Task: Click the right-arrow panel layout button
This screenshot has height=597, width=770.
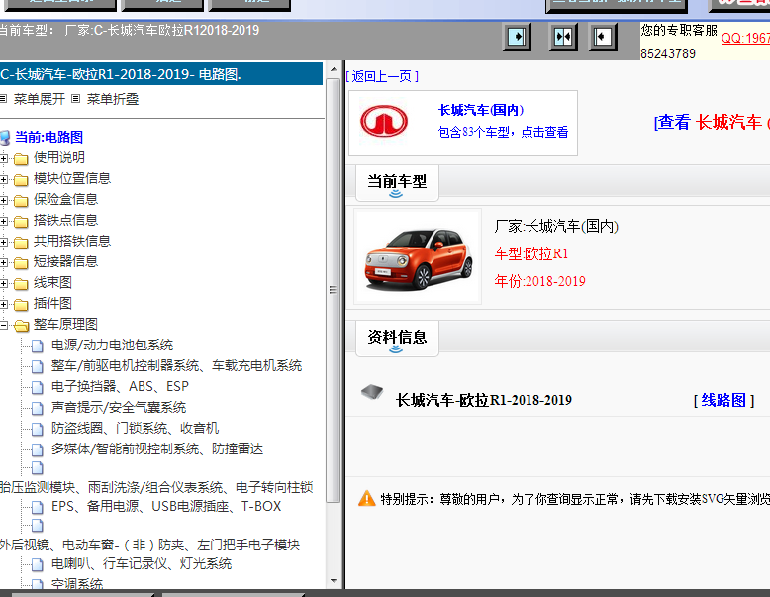Action: tap(517, 37)
